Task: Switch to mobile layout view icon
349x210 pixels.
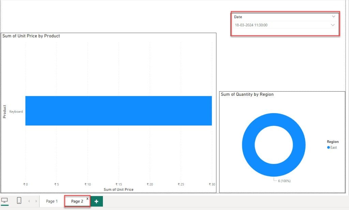Action: [x=19, y=200]
